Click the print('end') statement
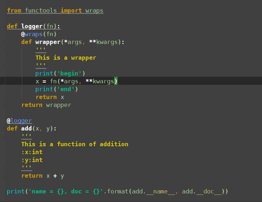 56,89
